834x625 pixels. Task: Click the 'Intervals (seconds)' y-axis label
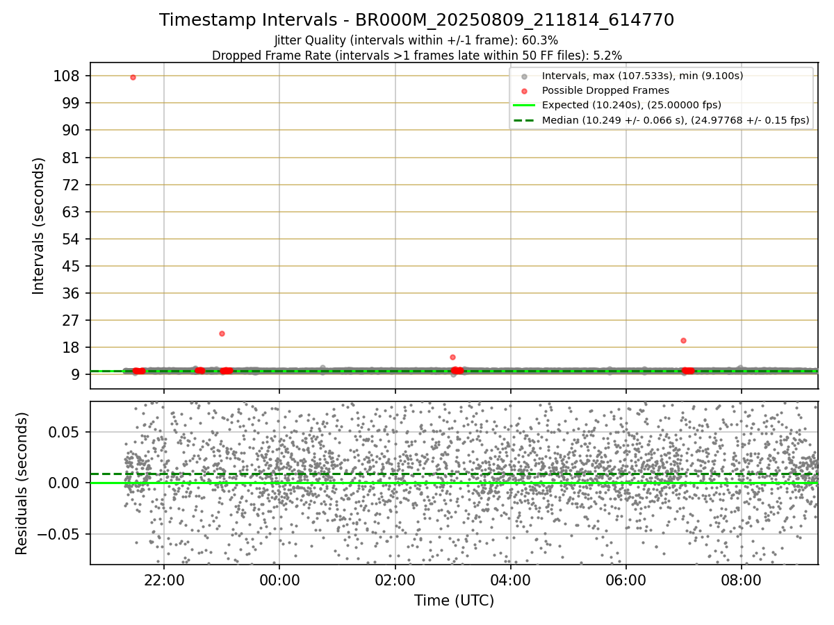coord(39,226)
